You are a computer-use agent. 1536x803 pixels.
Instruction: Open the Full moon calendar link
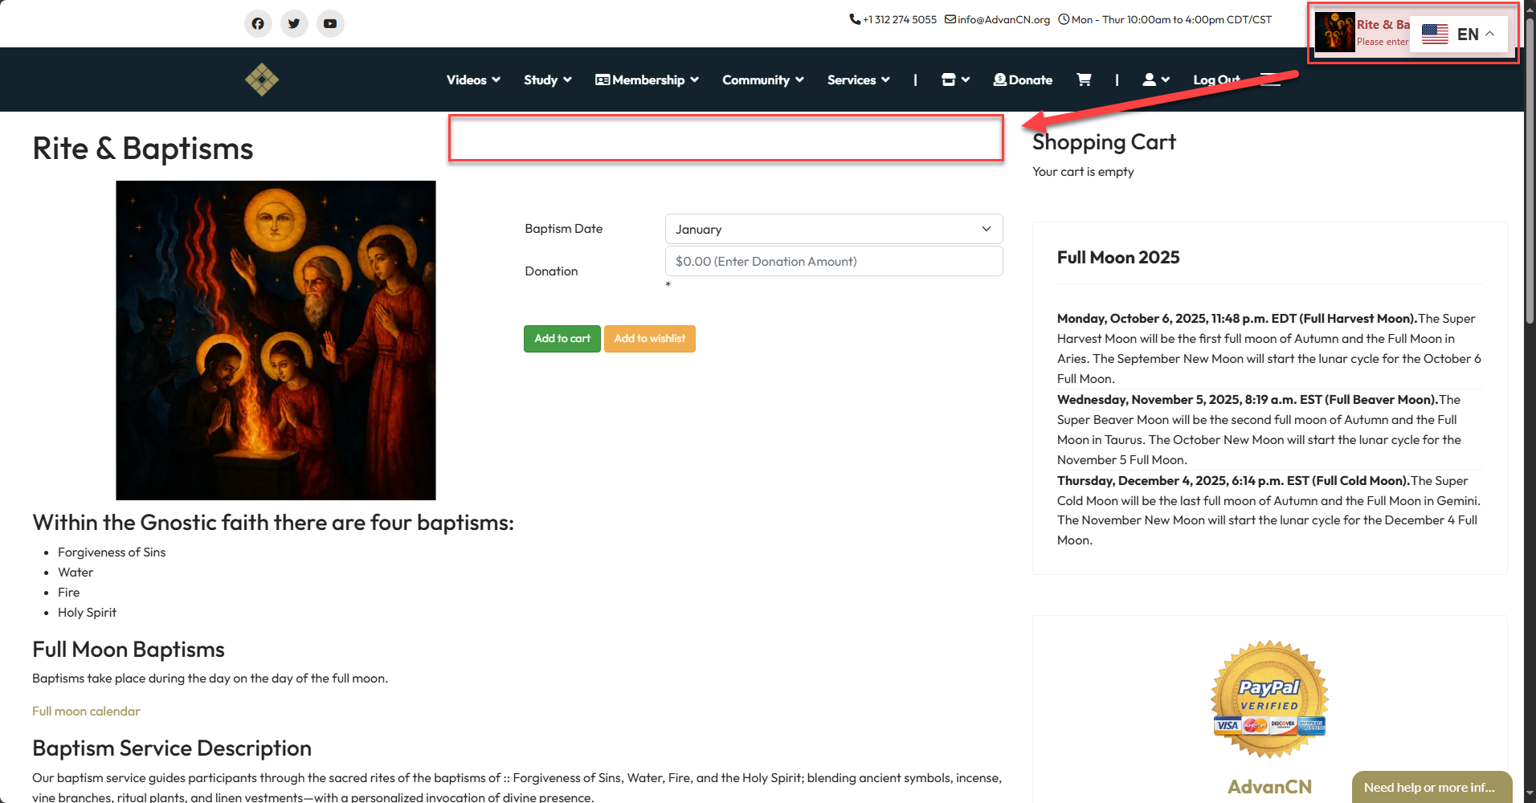(86, 711)
